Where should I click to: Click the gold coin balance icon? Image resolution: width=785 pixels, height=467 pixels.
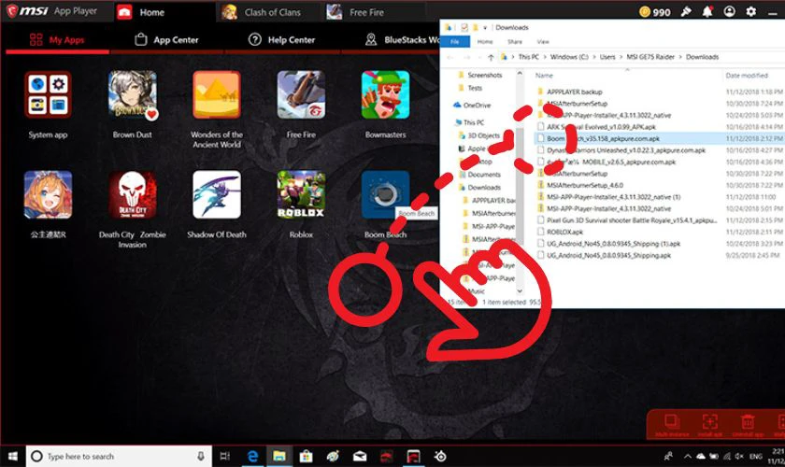point(645,11)
